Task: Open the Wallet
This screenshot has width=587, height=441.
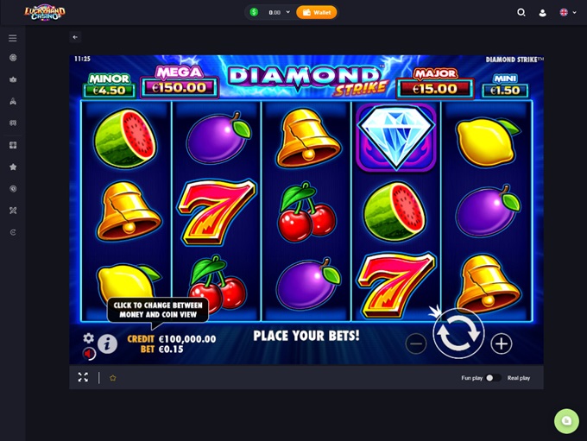Action: pos(317,12)
